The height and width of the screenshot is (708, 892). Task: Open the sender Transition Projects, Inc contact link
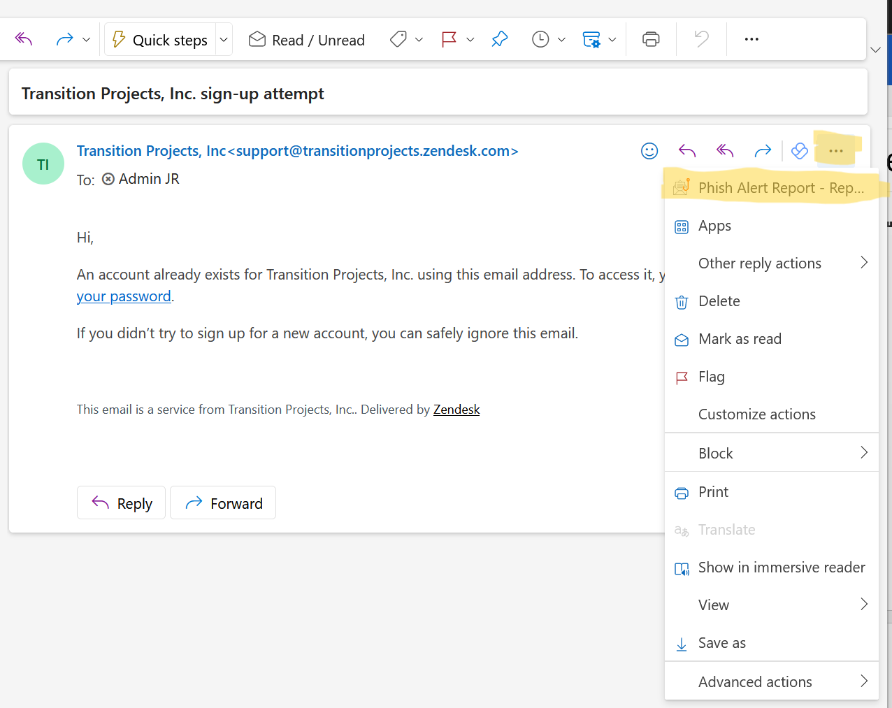(x=297, y=151)
